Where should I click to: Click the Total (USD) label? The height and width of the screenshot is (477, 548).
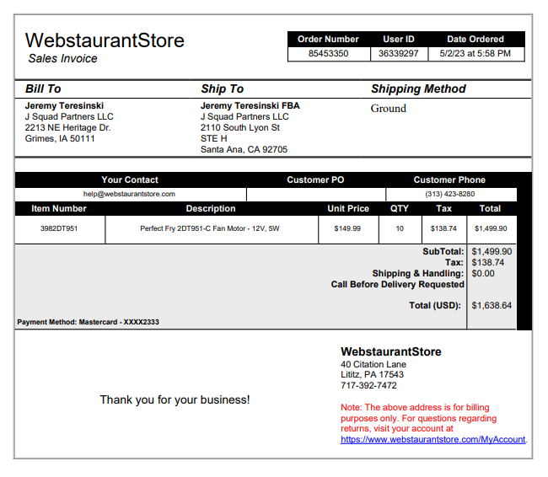(x=435, y=305)
